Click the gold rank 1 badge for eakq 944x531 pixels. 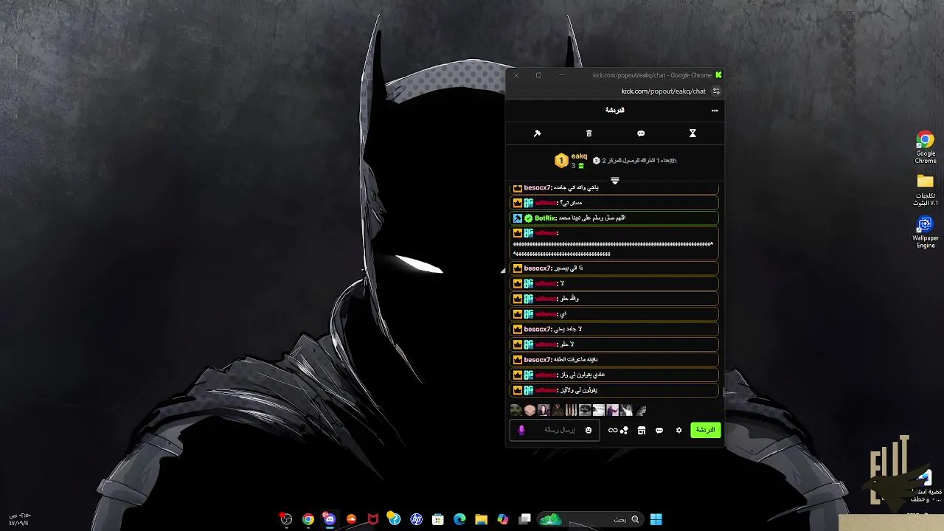click(x=561, y=160)
